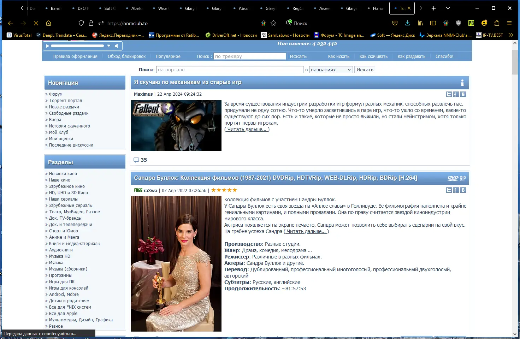This screenshot has width=520, height=339.
Task: Open 'Популярное' menu item
Action: point(168,56)
